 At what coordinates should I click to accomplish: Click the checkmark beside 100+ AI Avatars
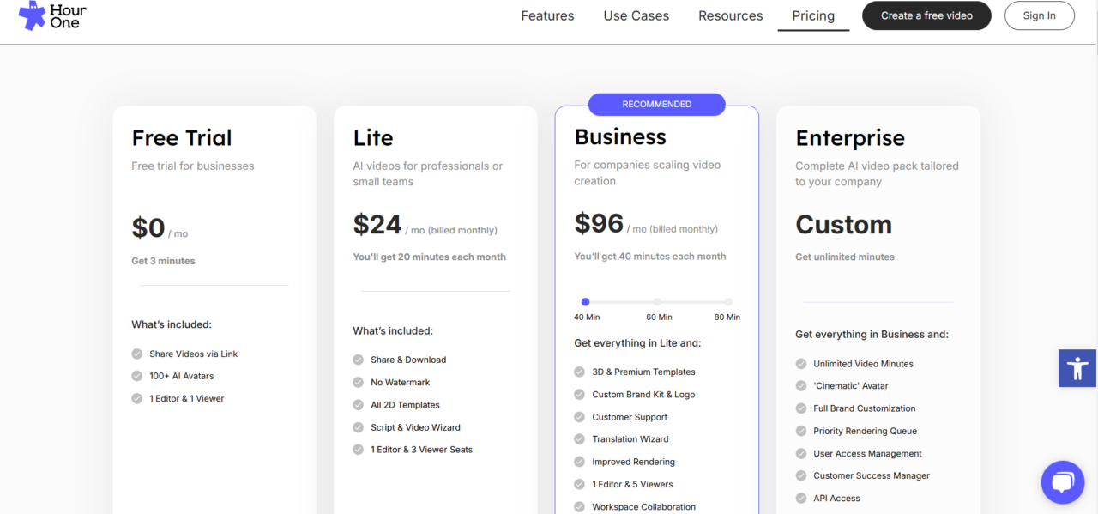click(136, 376)
